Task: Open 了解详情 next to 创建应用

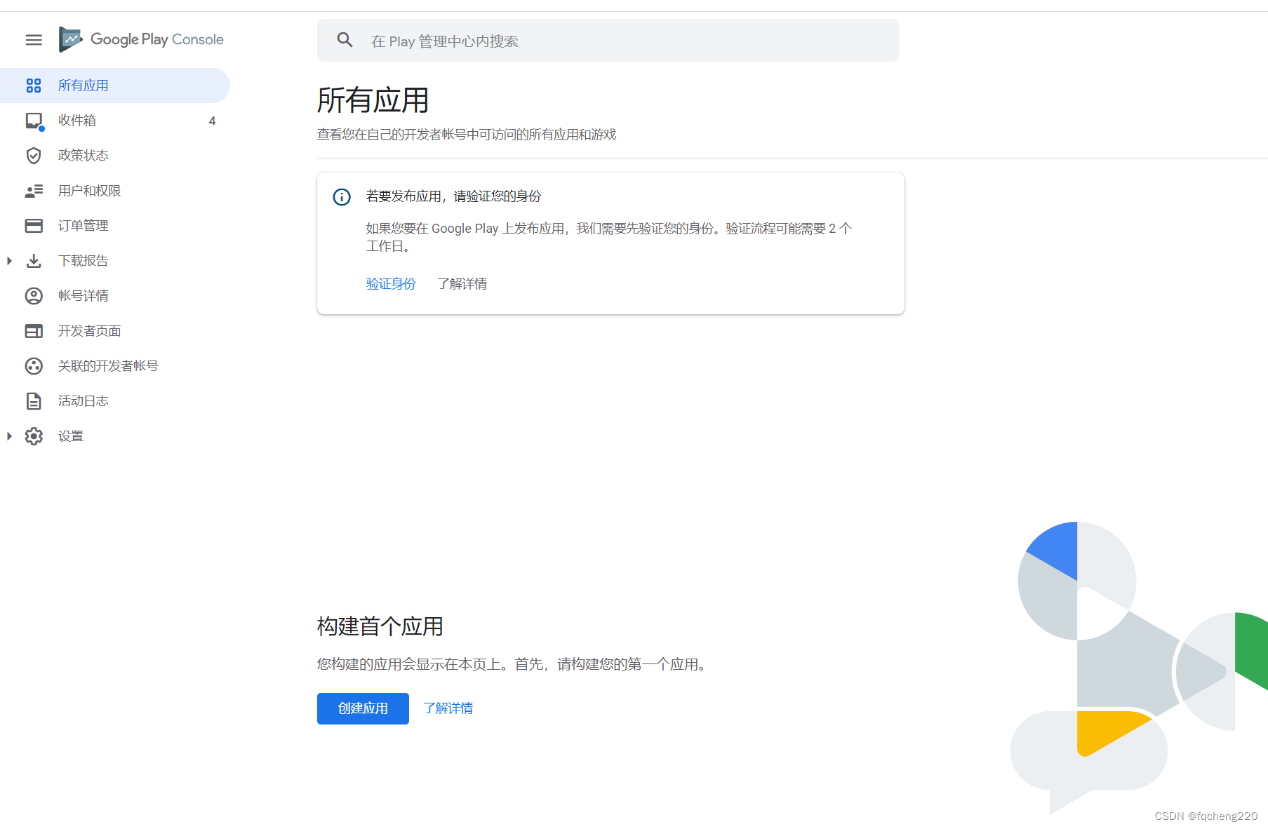Action: pyautogui.click(x=448, y=708)
